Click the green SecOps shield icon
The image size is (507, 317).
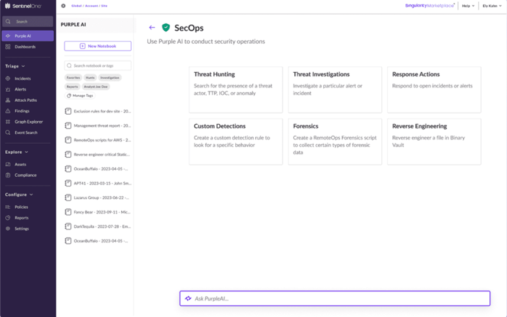[x=166, y=27]
